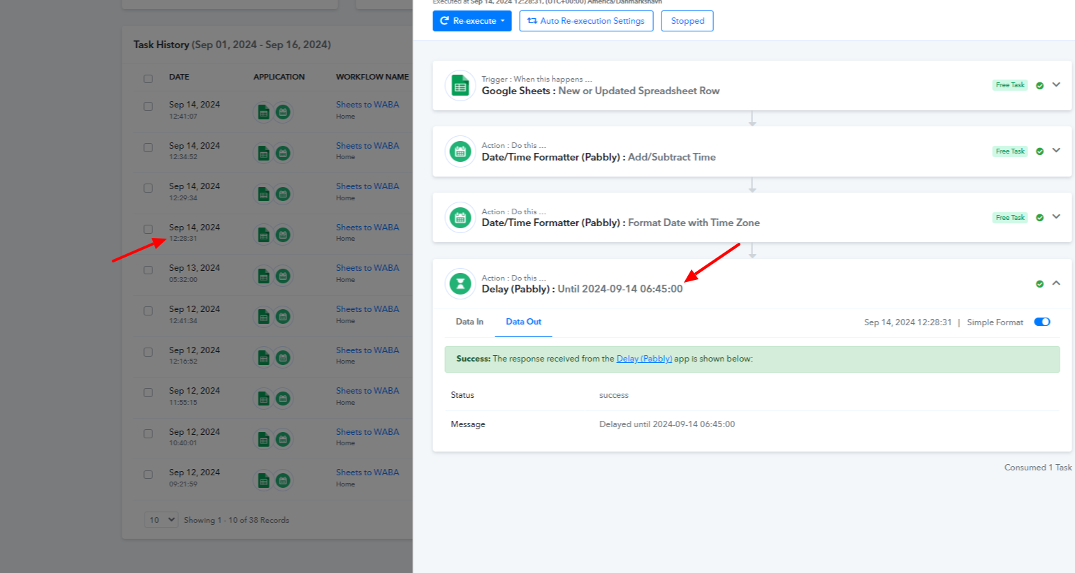The image size is (1075, 573).
Task: Click green success check on Google Sheets step
Action: tap(1040, 86)
